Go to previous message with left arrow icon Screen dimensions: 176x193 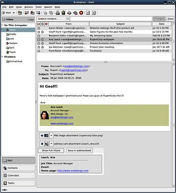pyautogui.click(x=88, y=13)
